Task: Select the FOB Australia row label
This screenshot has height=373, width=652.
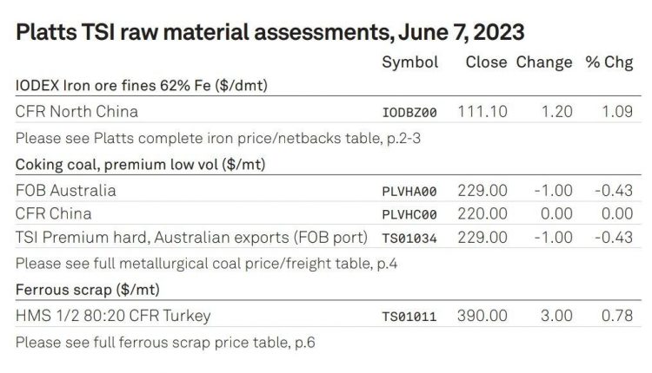Action: [66, 191]
